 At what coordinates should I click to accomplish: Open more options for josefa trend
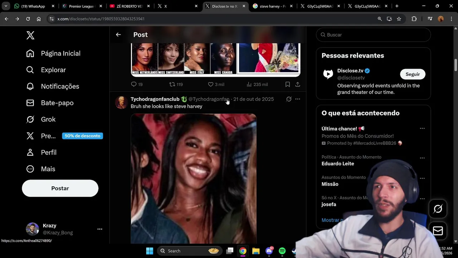click(x=422, y=199)
